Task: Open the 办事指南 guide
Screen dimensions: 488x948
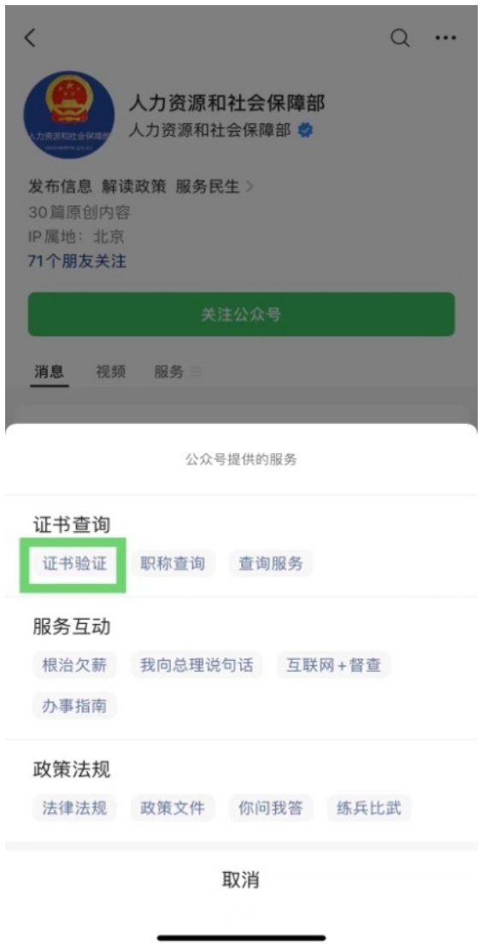Action: tap(74, 705)
